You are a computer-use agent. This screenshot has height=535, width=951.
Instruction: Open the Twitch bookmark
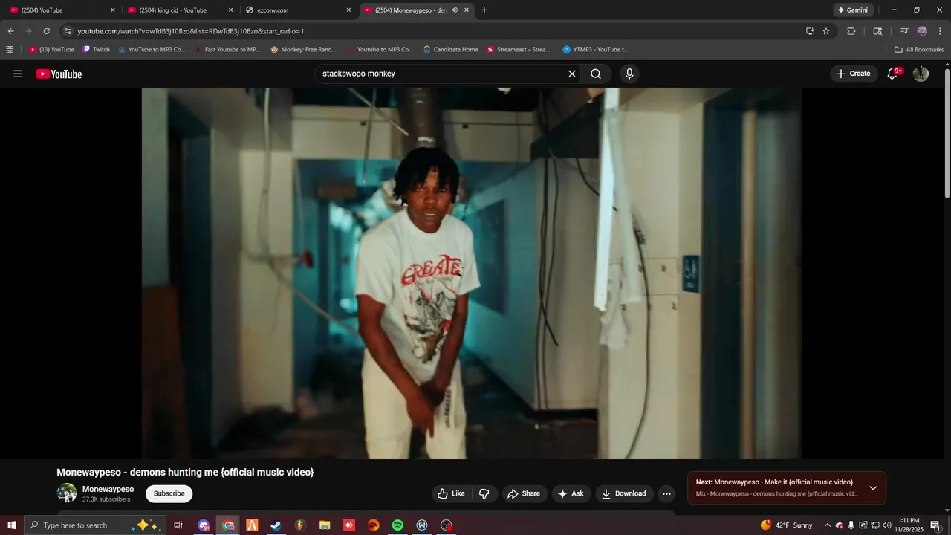point(96,50)
